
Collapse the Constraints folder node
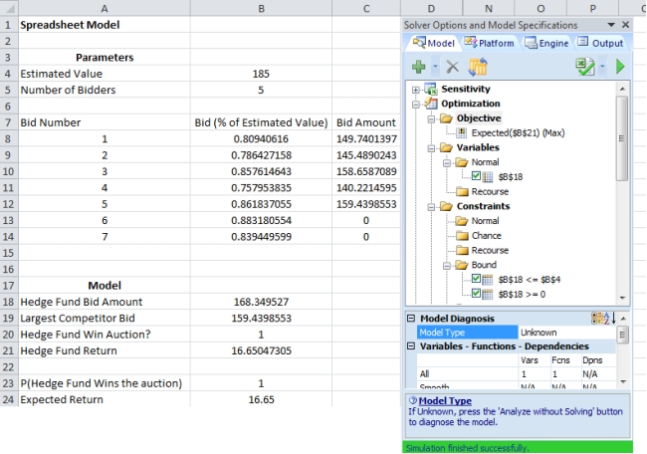pyautogui.click(x=431, y=207)
